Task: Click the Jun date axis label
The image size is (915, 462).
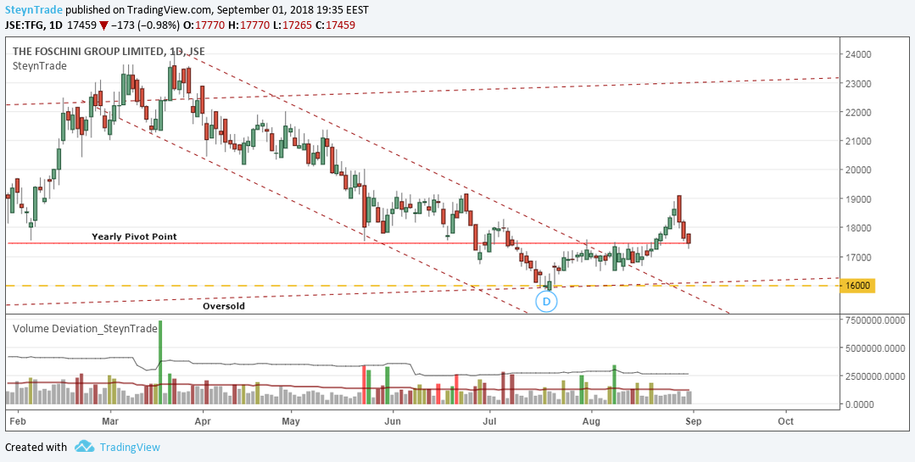Action: tap(393, 420)
